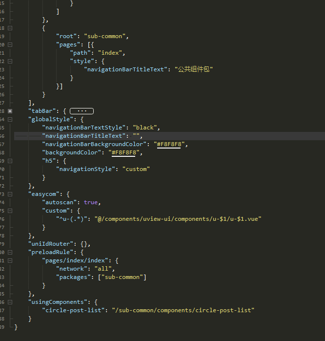Viewport: 325px width, 341px height.
Task: Click the uview-ui component path string
Action: click(x=178, y=219)
